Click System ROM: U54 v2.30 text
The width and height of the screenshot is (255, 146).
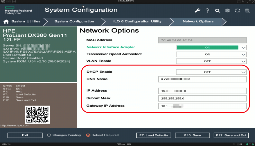tap(36, 61)
